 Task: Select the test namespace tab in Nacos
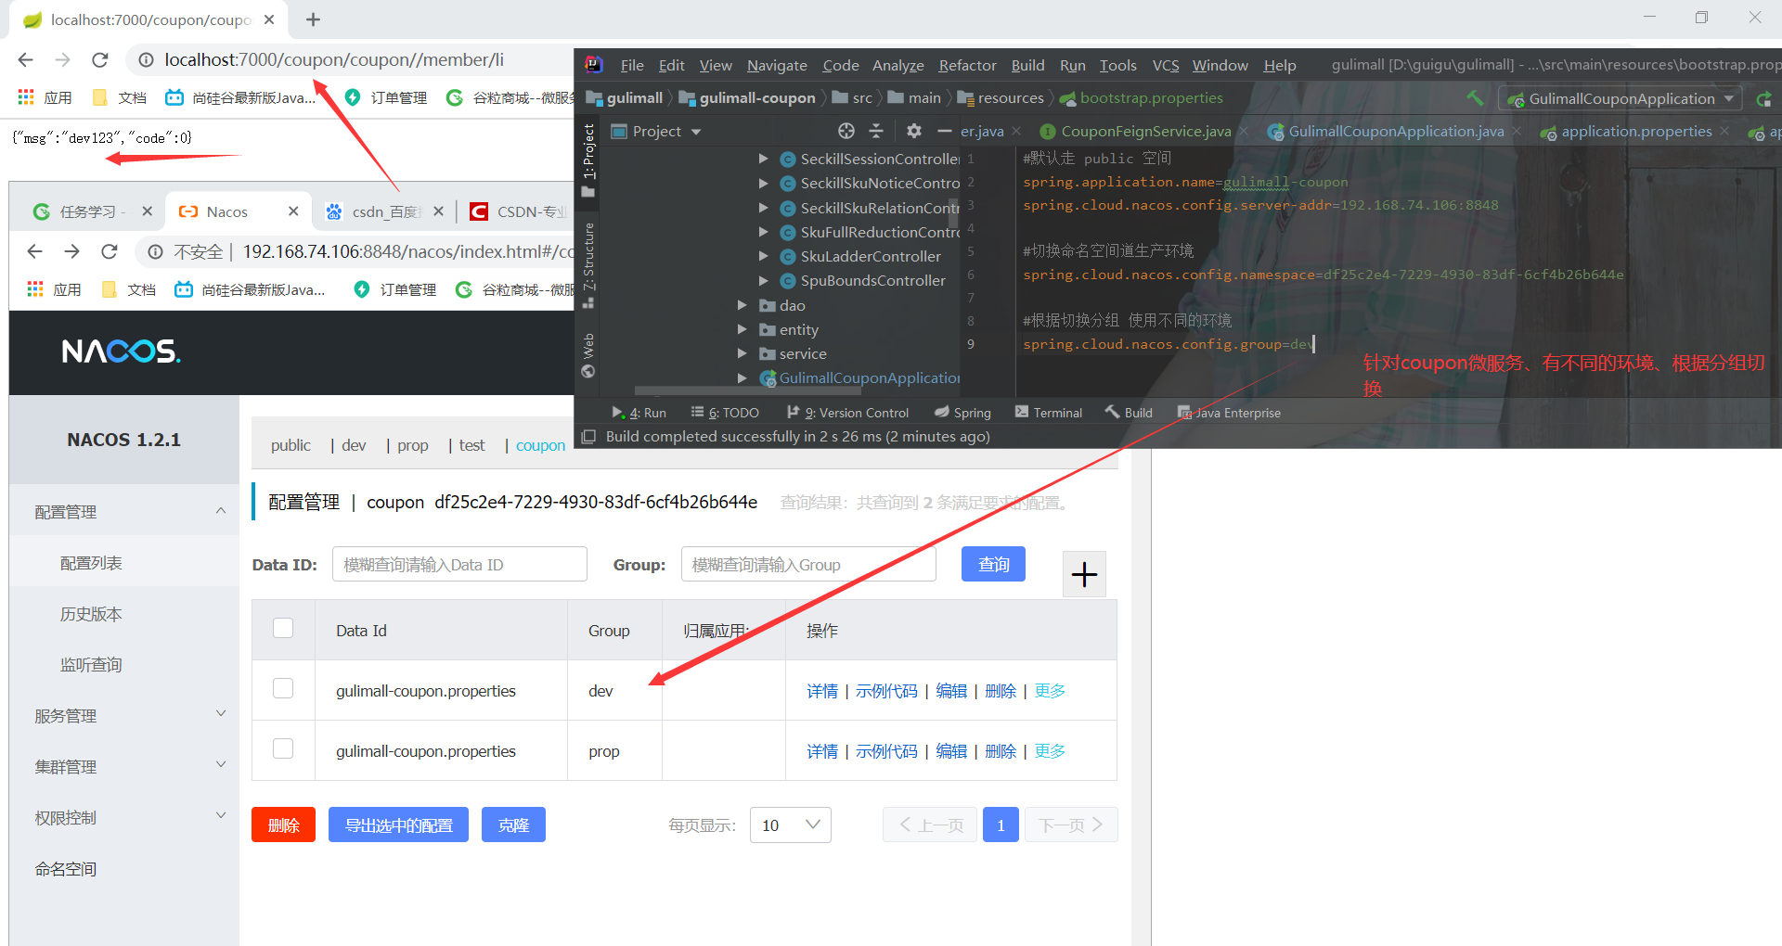click(471, 445)
